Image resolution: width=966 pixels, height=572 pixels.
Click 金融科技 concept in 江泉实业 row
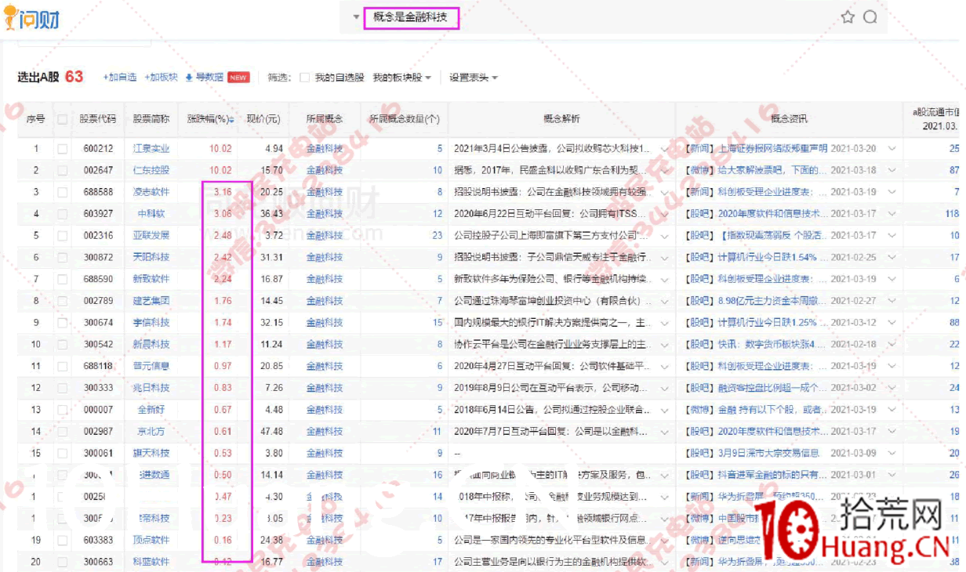pyautogui.click(x=325, y=148)
